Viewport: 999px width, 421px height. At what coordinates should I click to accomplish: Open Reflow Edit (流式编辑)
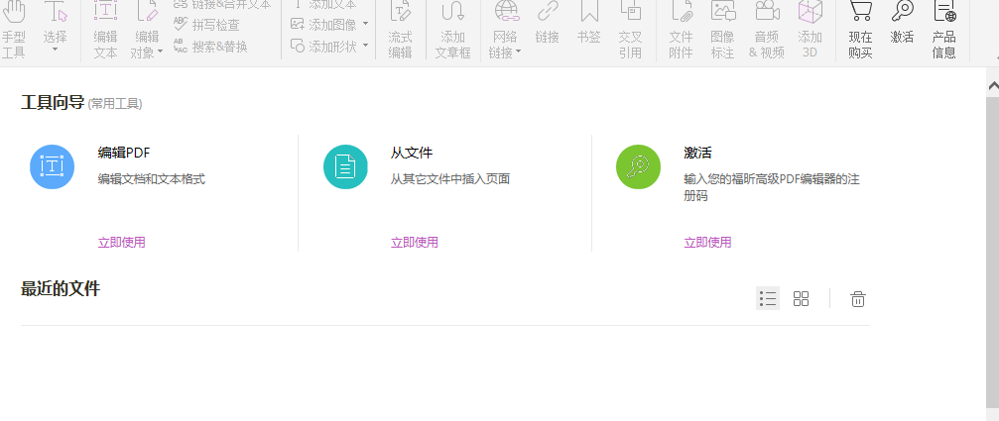(x=400, y=30)
